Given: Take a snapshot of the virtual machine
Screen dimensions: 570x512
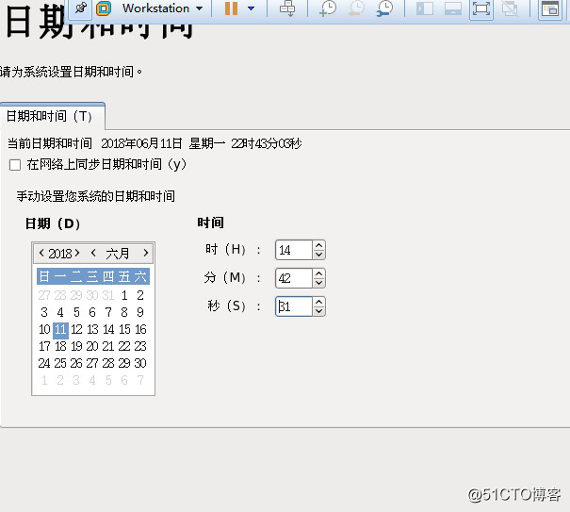Looking at the screenshot, I should tap(328, 8).
